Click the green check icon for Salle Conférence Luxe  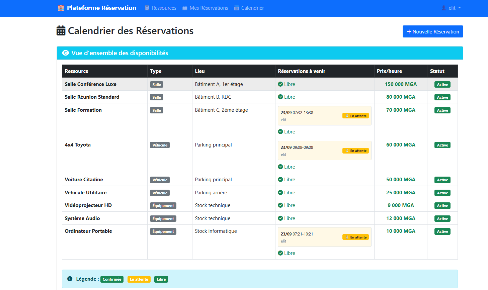pyautogui.click(x=280, y=84)
